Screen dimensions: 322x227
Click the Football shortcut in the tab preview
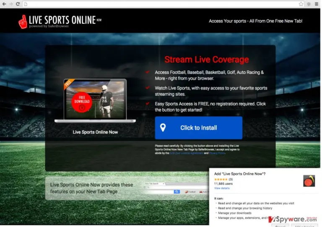[190, 192]
